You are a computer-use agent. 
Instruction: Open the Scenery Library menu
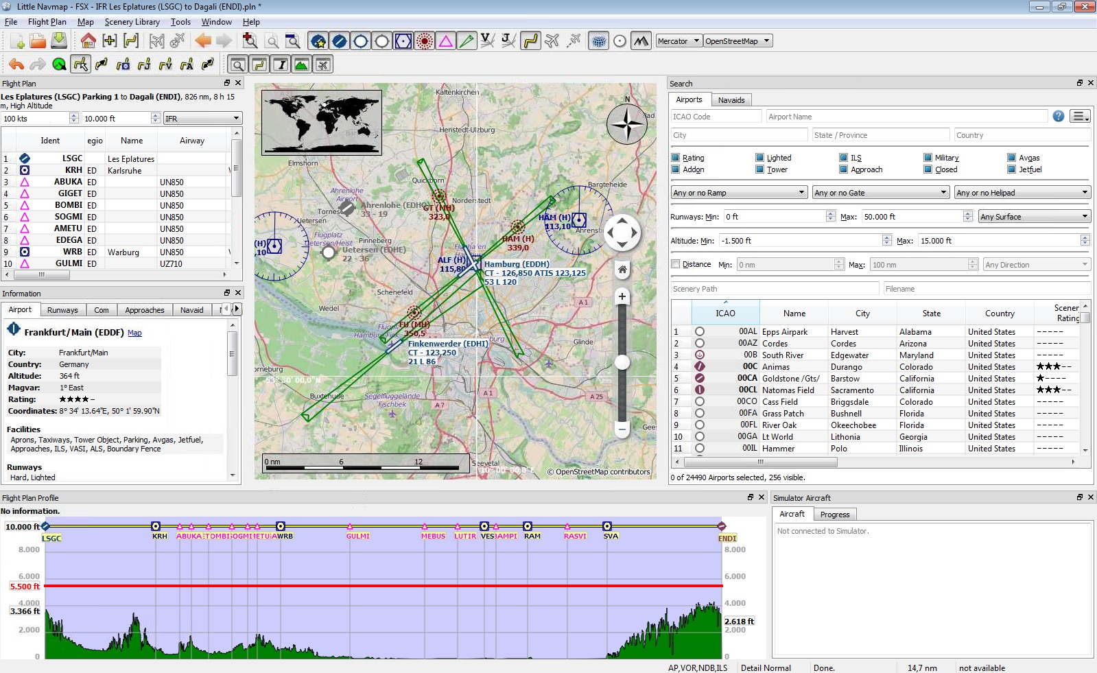point(132,22)
